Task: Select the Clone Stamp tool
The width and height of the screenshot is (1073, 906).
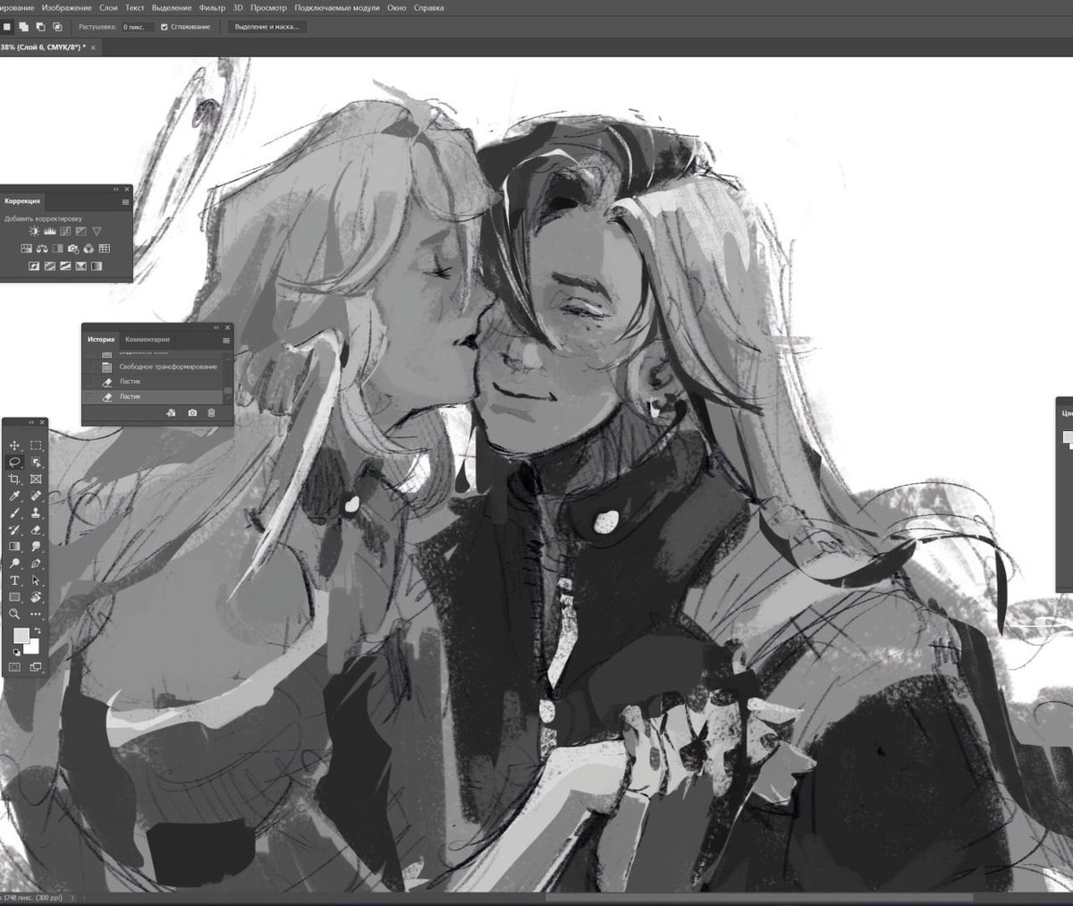Action: click(36, 512)
